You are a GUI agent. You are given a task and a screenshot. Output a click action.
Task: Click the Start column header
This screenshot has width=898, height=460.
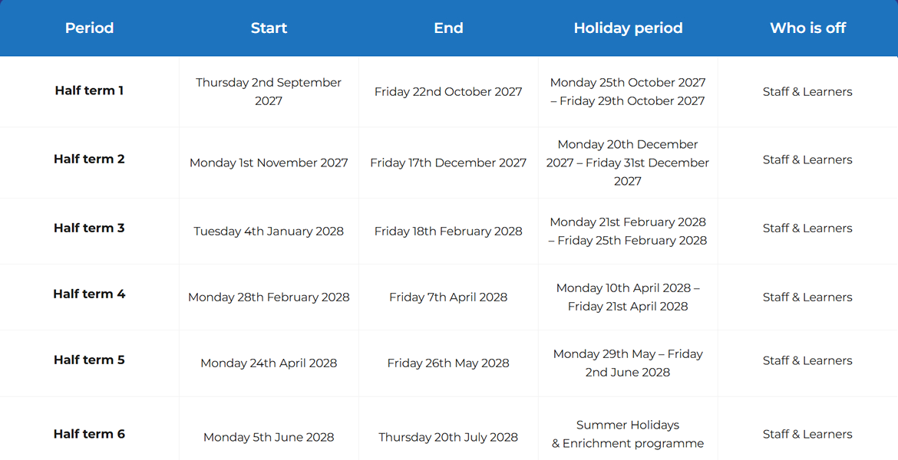click(x=269, y=28)
